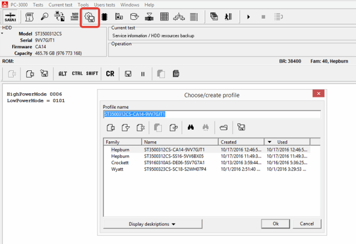Open the Tests menu
356x244 pixels.
[x=38, y=4]
